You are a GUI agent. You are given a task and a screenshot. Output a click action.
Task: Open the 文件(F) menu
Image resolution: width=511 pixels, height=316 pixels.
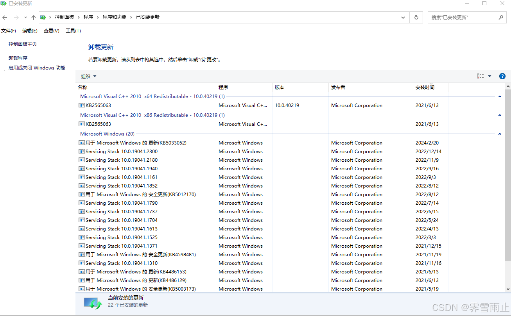(9, 31)
